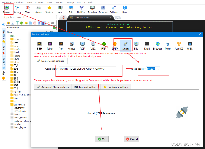Open the Tunneling toolbar icon

click(x=92, y=9)
